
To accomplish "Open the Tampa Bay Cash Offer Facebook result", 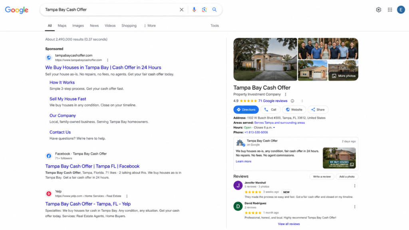I will pyautogui.click(x=92, y=167).
